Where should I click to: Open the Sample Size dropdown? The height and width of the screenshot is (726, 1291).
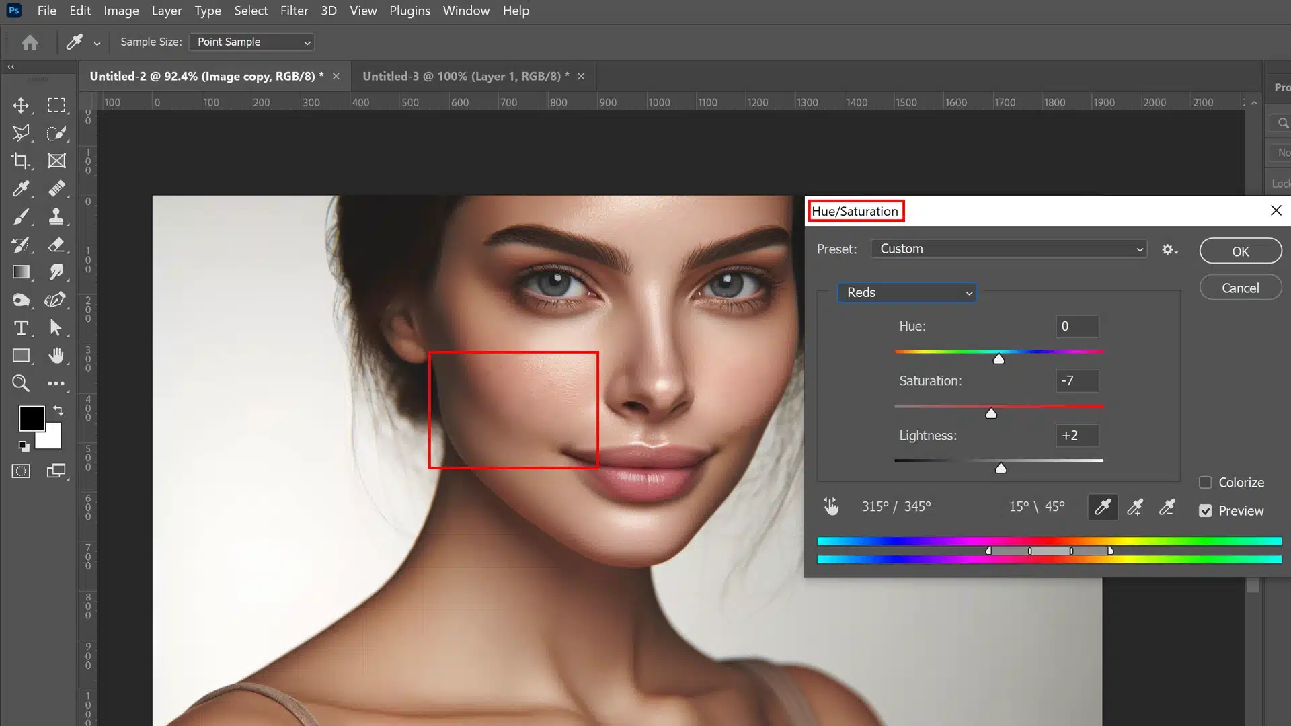coord(251,42)
